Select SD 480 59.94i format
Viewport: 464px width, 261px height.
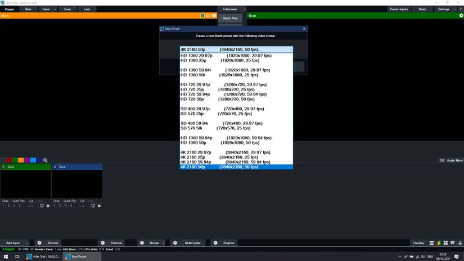(x=236, y=123)
